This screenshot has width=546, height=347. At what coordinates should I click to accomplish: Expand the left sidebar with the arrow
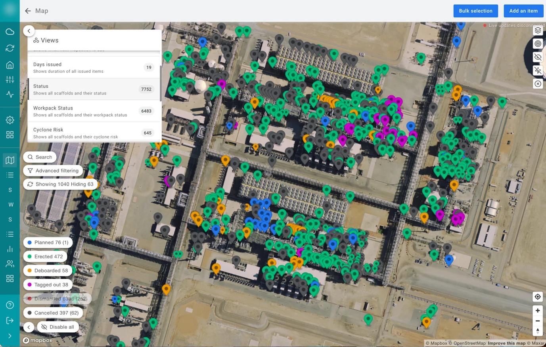point(10,336)
